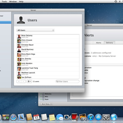Click Bluetooth icon in menu bar
Image resolution: width=123 pixels, height=123 pixels.
pos(120,2)
